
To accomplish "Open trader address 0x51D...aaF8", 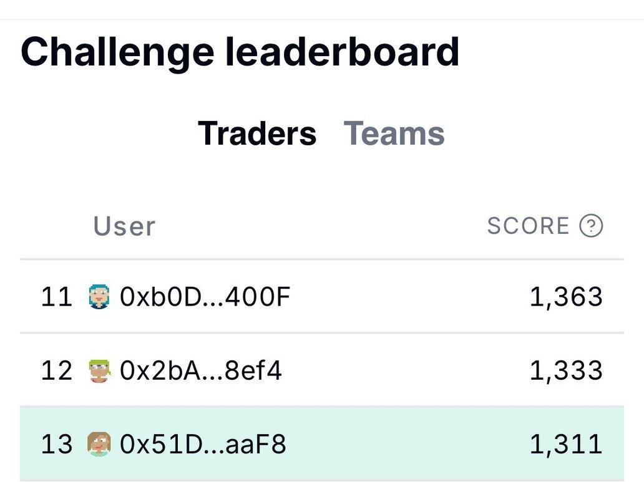I will (203, 445).
